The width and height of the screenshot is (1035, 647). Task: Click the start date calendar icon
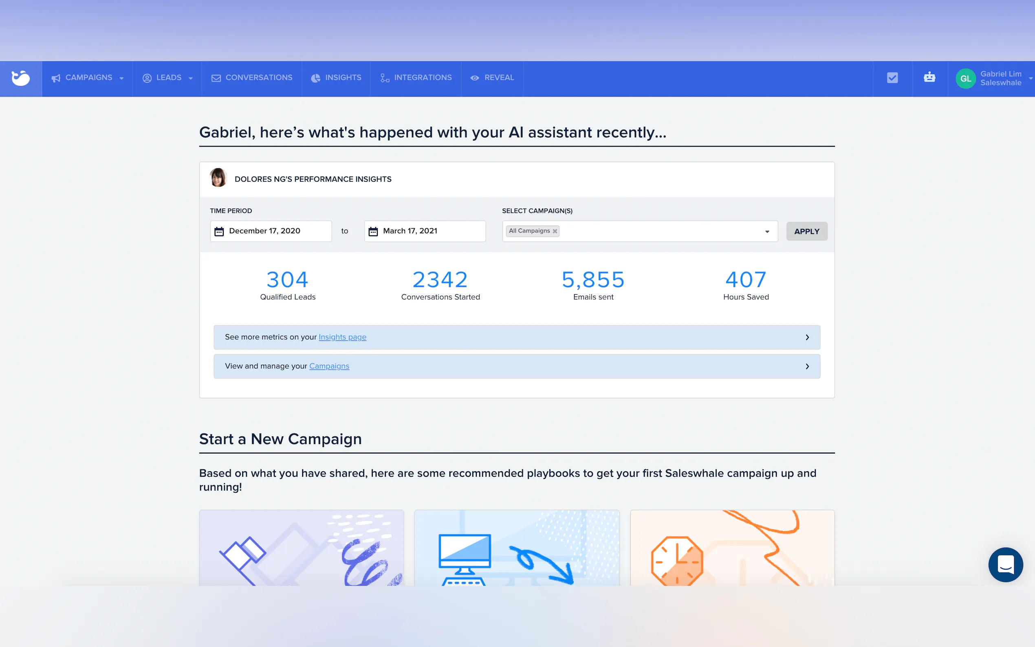[x=219, y=231]
